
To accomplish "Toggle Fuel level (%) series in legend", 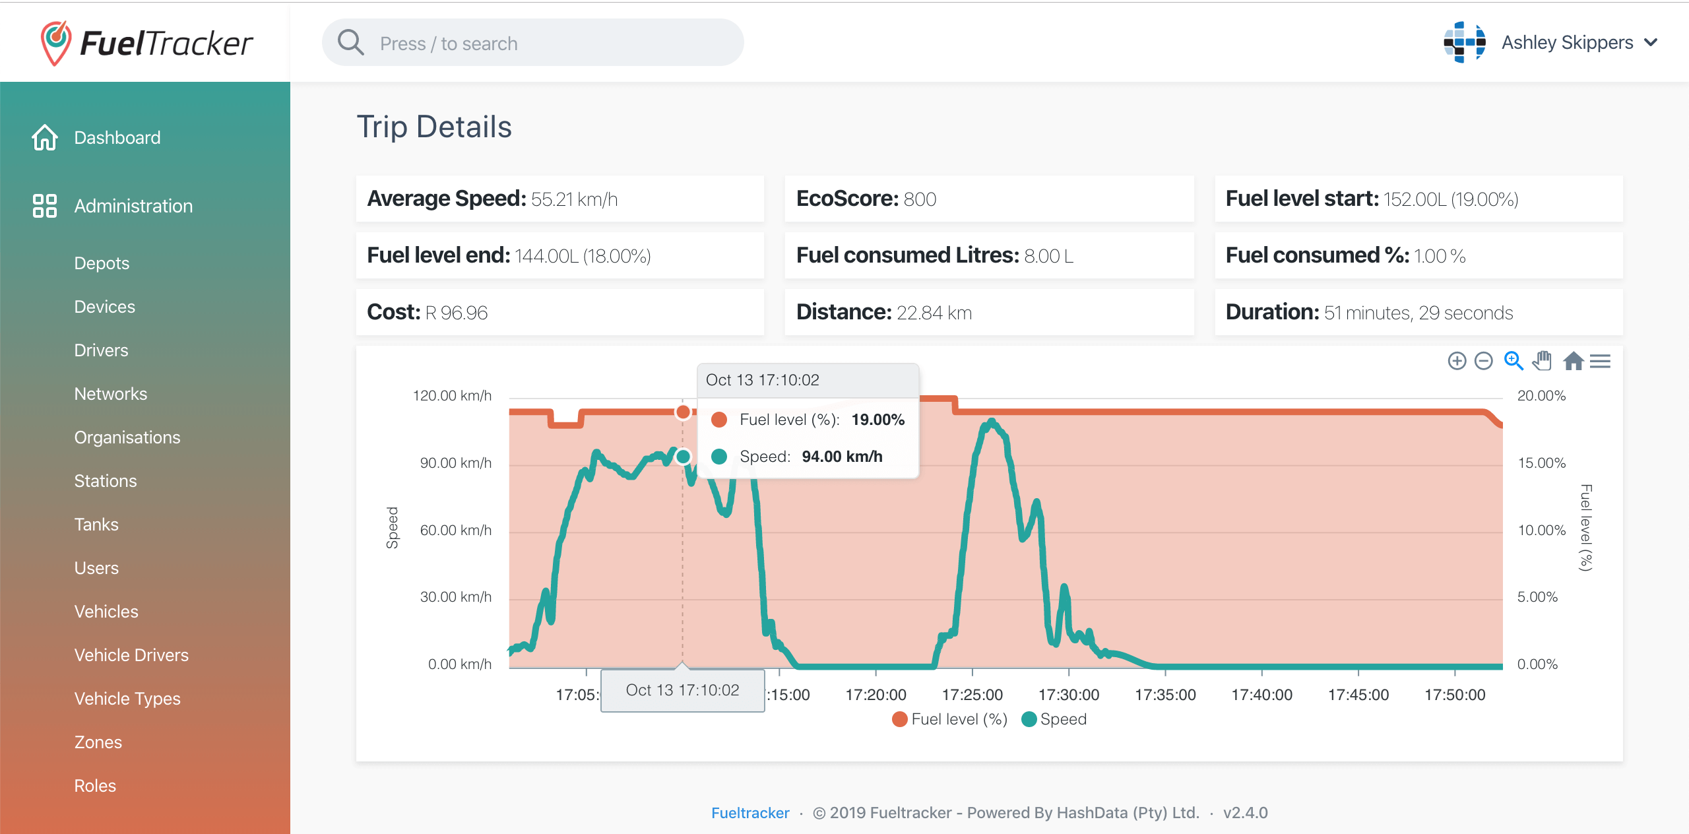I will click(949, 719).
